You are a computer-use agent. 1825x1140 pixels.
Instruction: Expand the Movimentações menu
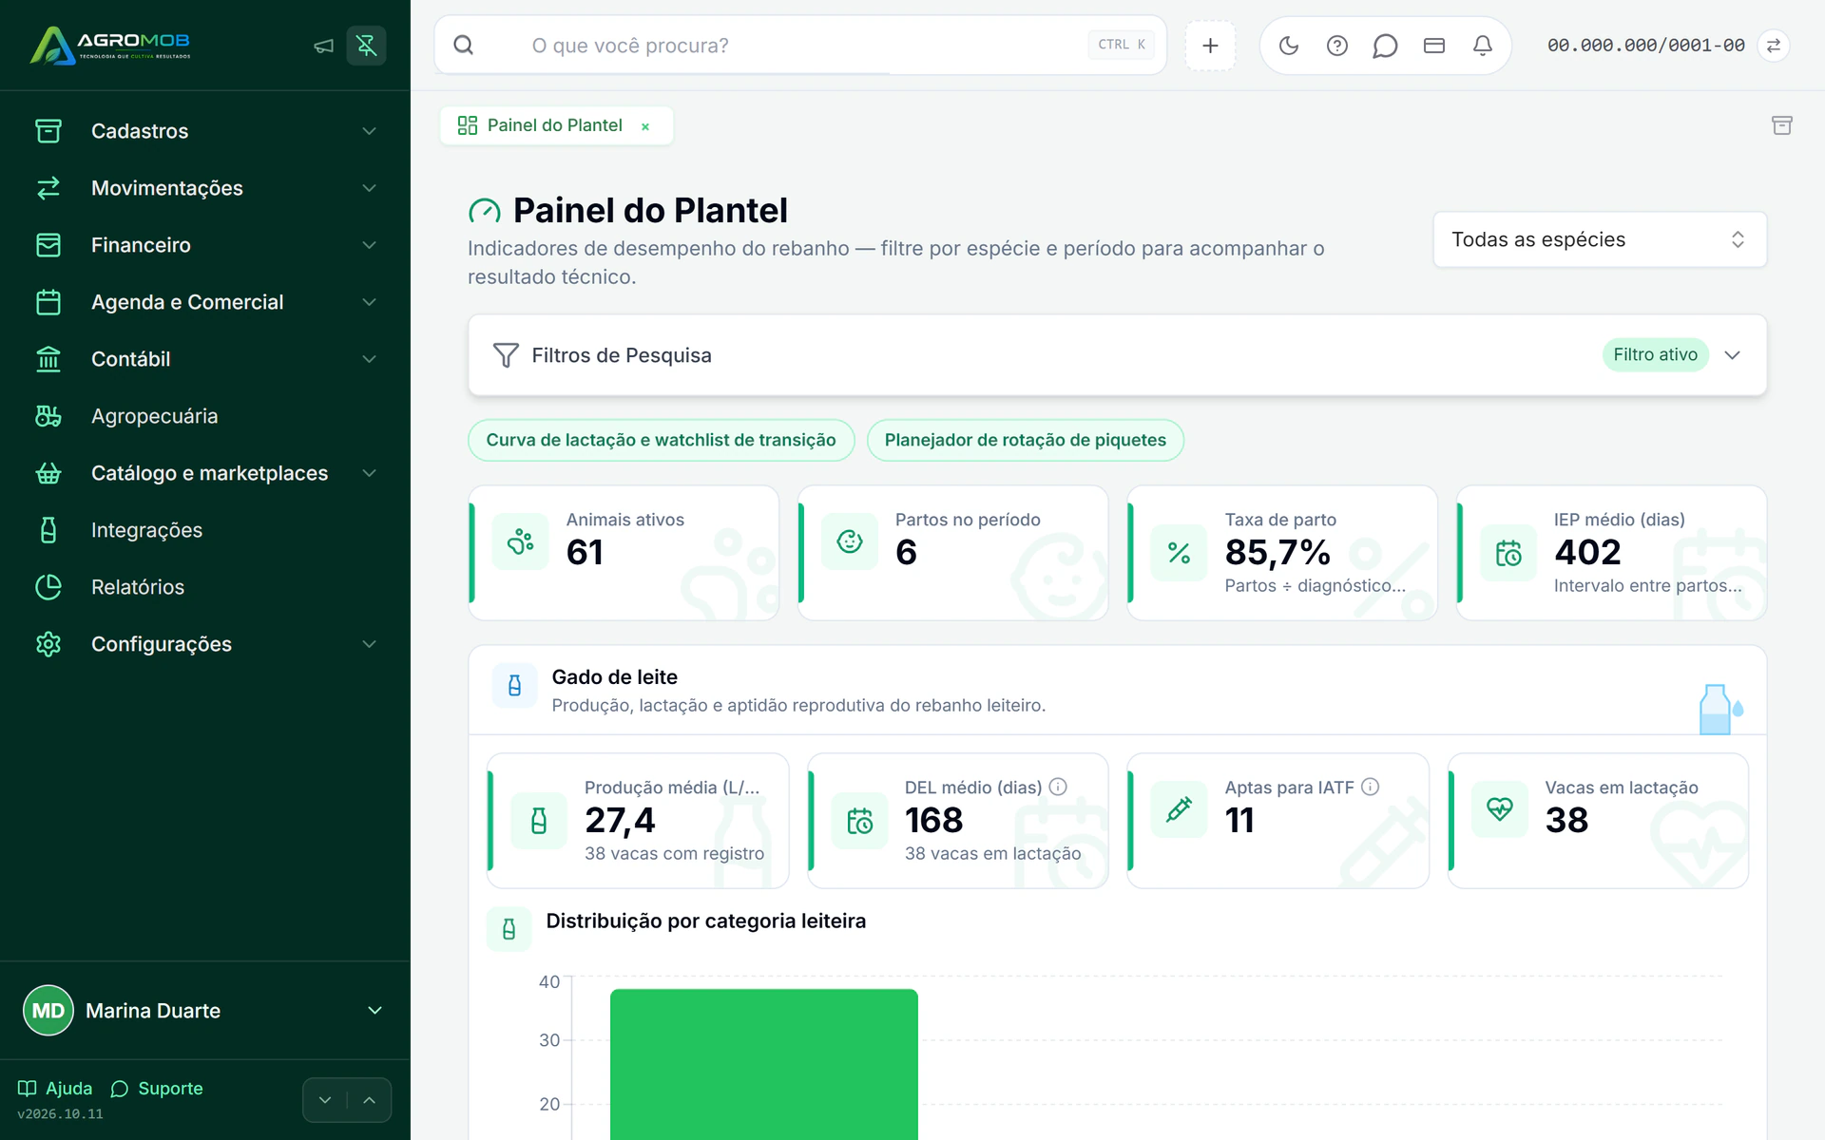(x=205, y=188)
